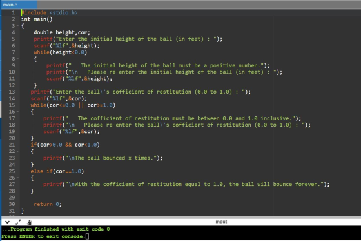
Task: Collapse the while block fold at line 8
Action: point(17,59)
